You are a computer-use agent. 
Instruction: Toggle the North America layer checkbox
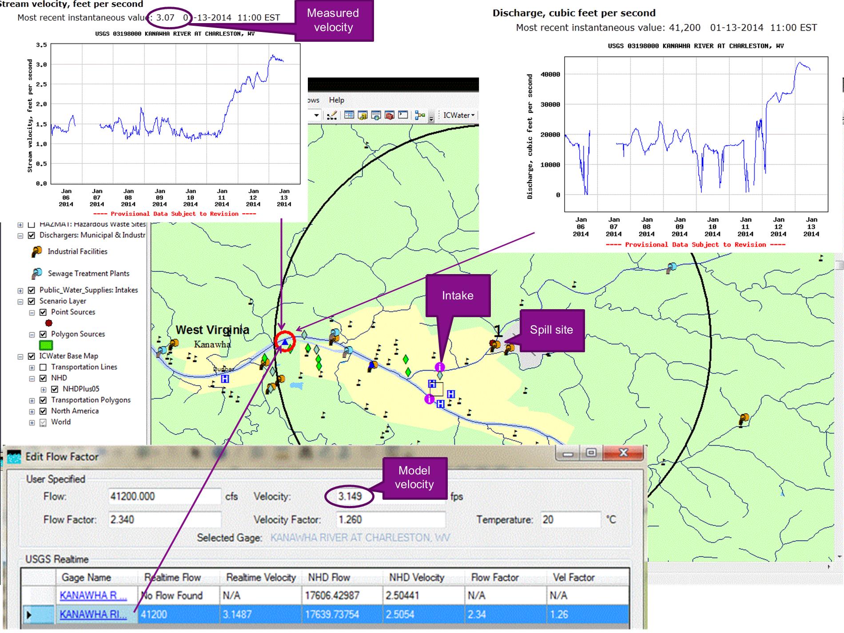[x=43, y=411]
